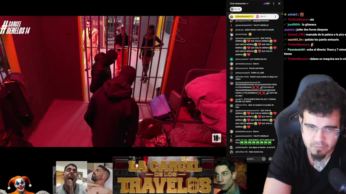The width and height of the screenshot is (346, 194).
Task: Click S avatar of @Daniela-o4x6s
Action: point(231,77)
